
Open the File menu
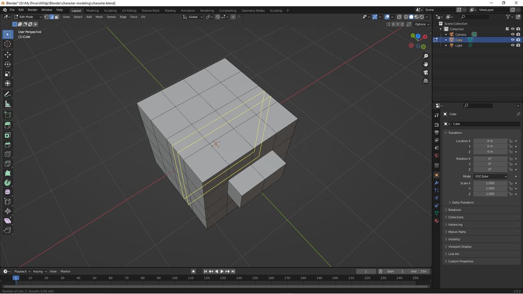pos(12,10)
